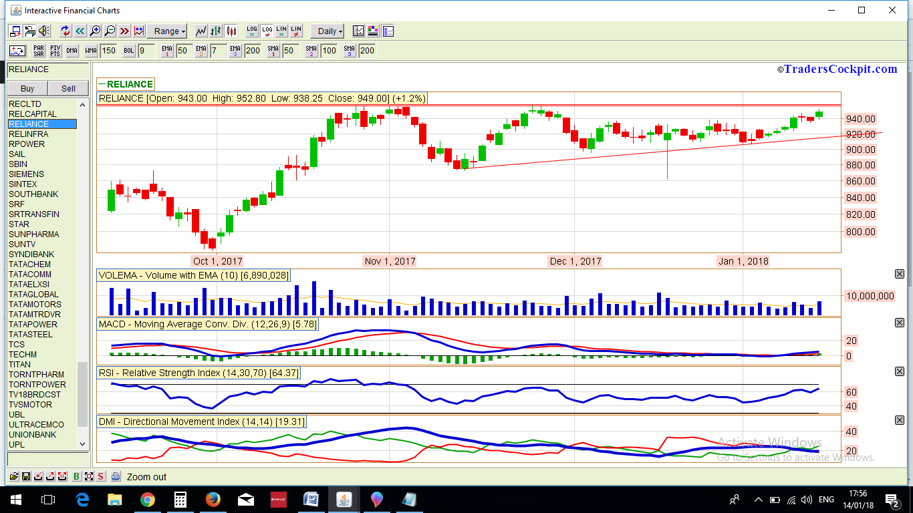
Task: Click the symbol search field showing RELIANCE
Action: click(48, 70)
